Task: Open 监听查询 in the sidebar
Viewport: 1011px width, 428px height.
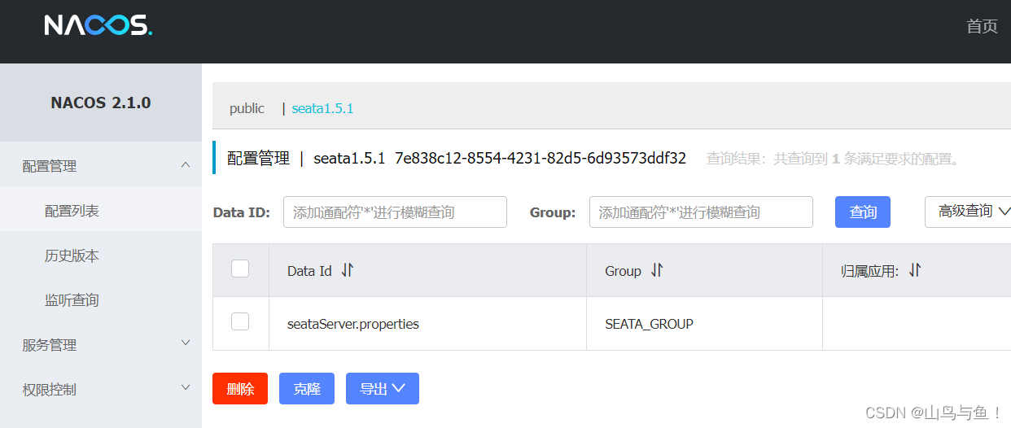Action: tap(101, 300)
